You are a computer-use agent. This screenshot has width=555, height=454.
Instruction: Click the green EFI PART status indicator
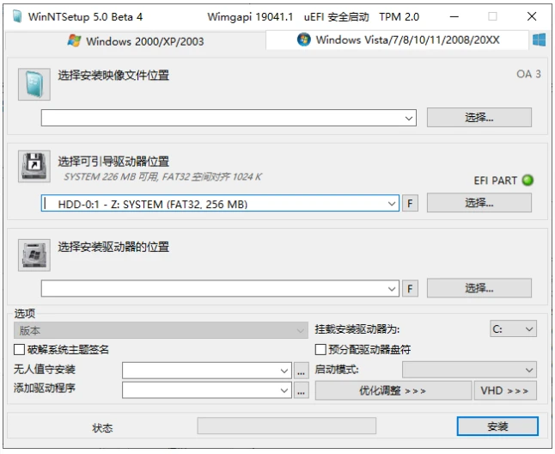pos(528,181)
